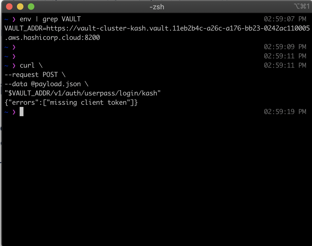Click the magenta prompt arrow before the cursor
The width and height of the screenshot is (312, 246).
(x=14, y=112)
